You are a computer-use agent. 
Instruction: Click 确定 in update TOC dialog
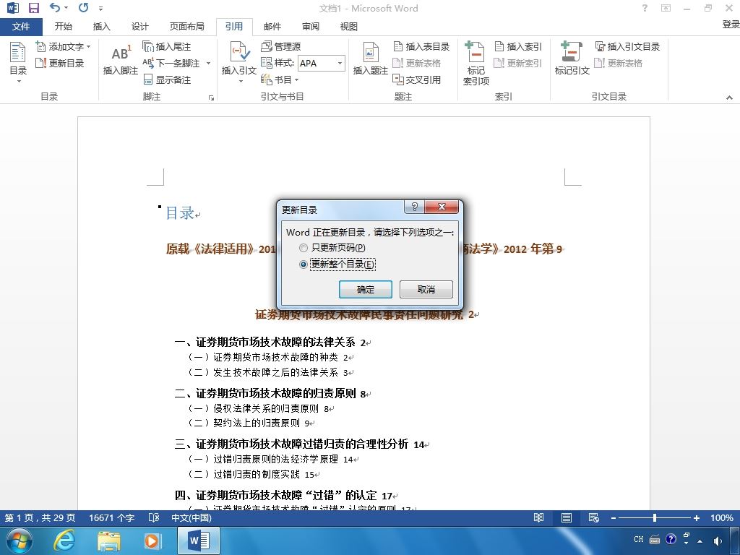point(365,289)
